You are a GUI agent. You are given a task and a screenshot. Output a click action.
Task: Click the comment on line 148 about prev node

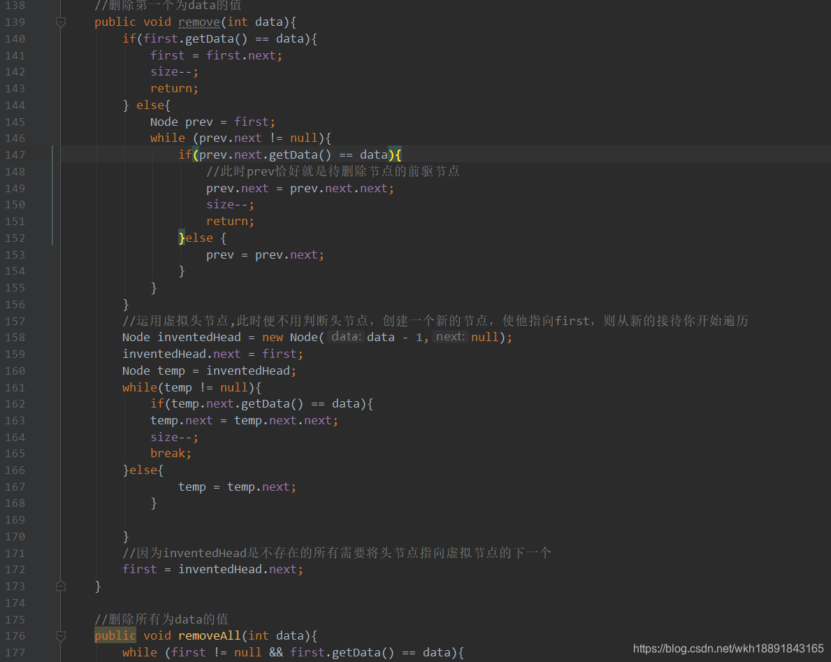[x=333, y=172]
